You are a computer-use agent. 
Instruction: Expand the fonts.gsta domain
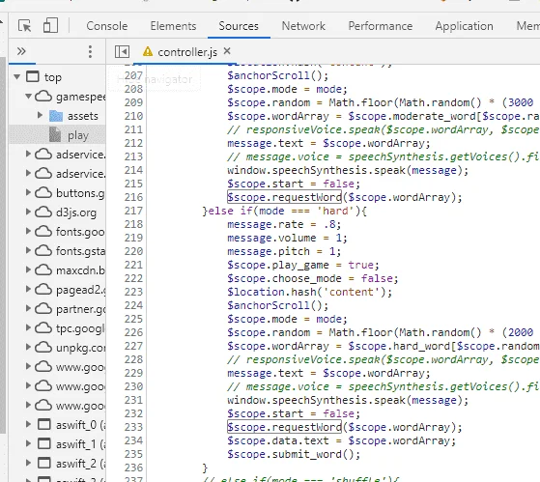pos(29,250)
